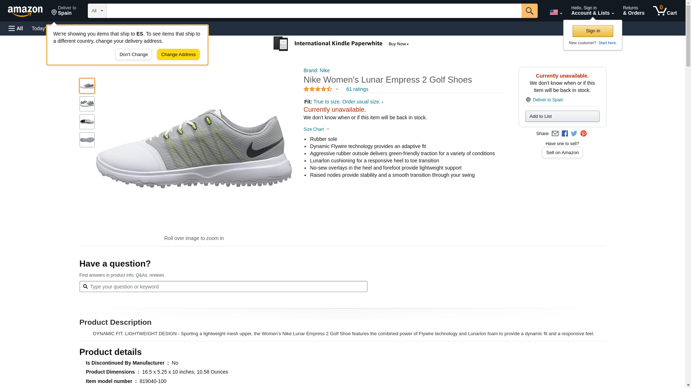Expand the Size Chart dropdown
The image size is (691, 388).
[316, 129]
